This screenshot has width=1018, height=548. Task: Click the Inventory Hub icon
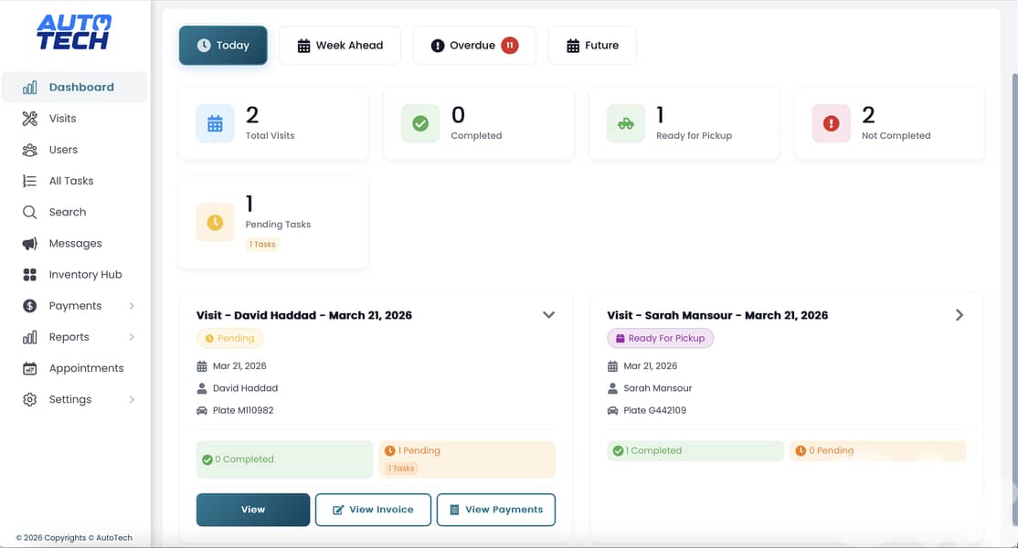tap(29, 274)
